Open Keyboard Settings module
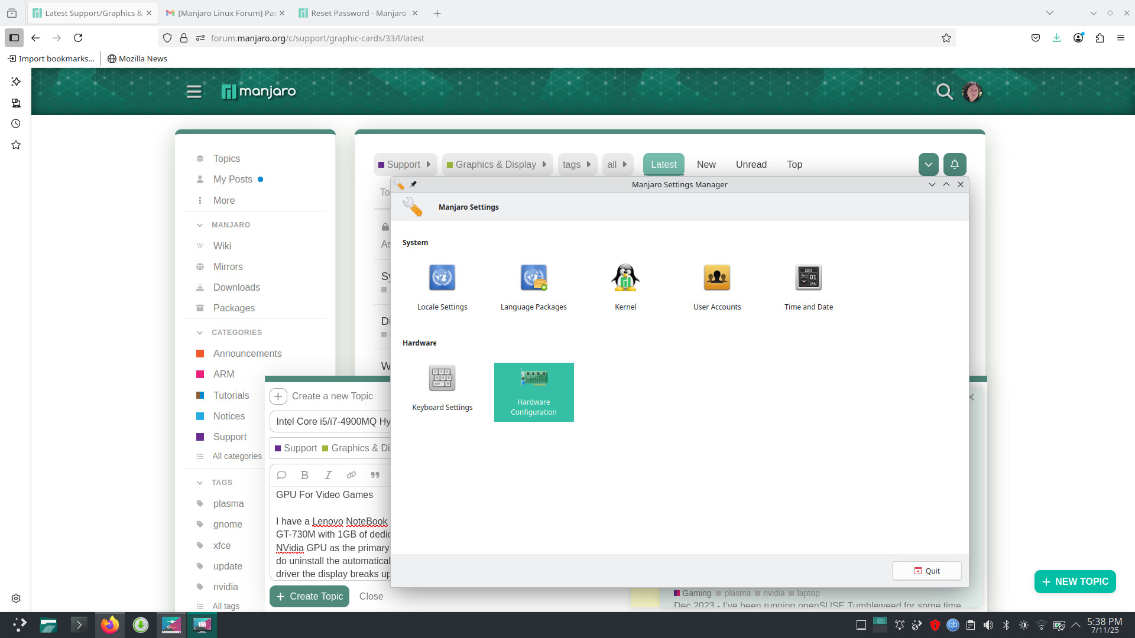The width and height of the screenshot is (1135, 638). pos(442,388)
